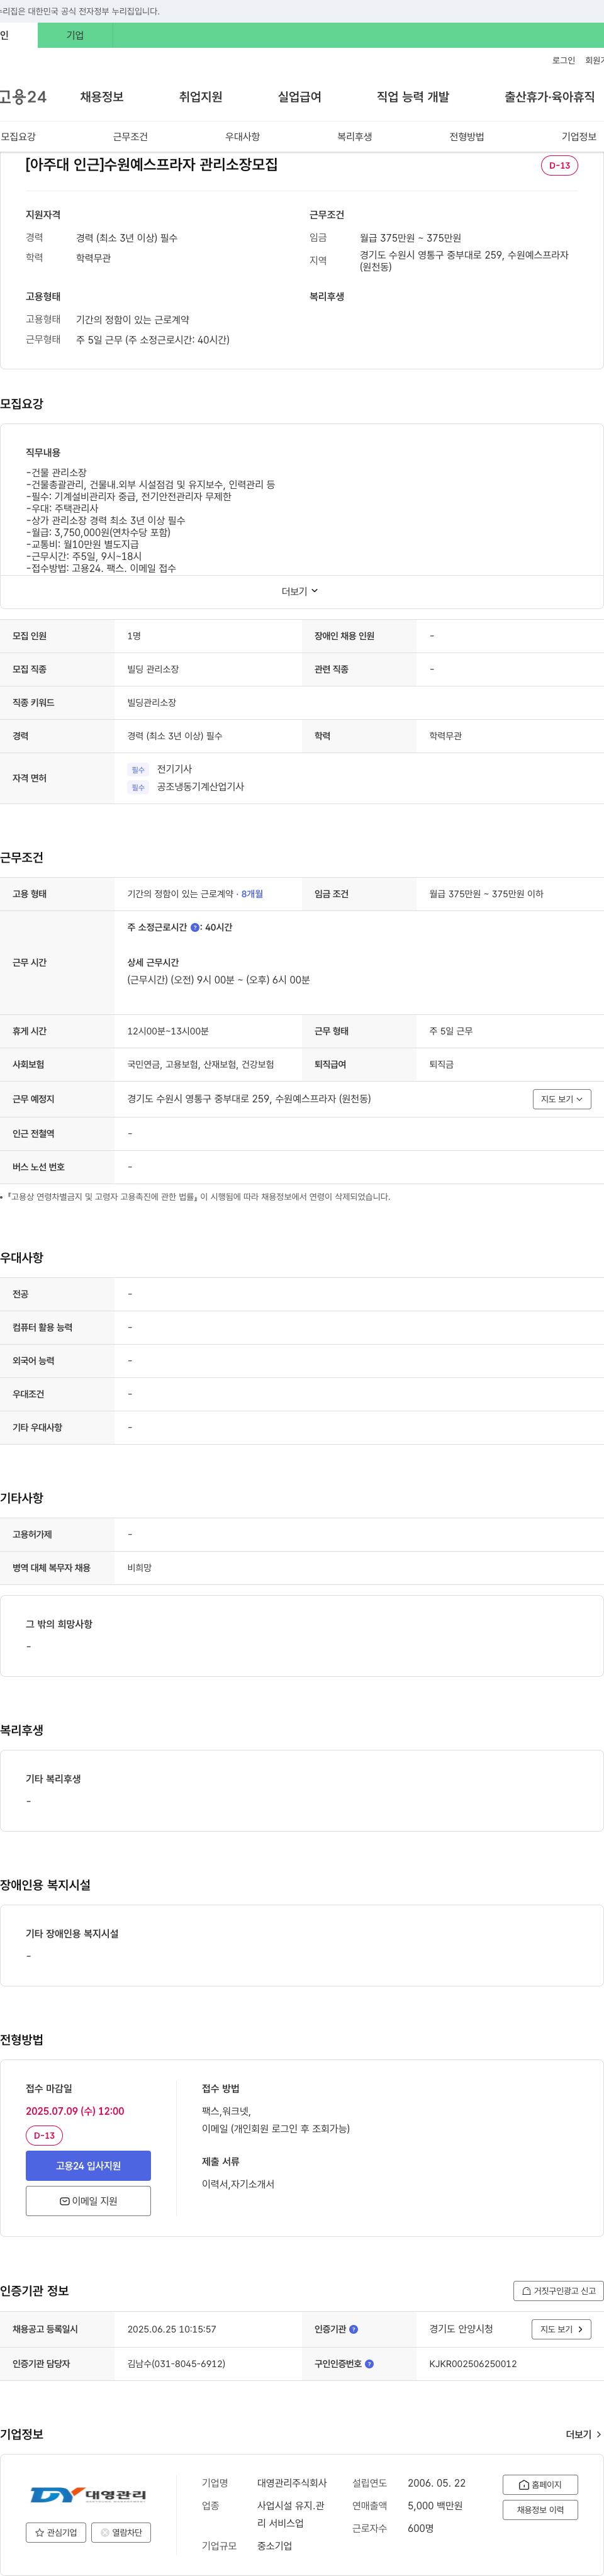
Task: Click the envelope icon on 이메일 지원
Action: (x=65, y=2201)
